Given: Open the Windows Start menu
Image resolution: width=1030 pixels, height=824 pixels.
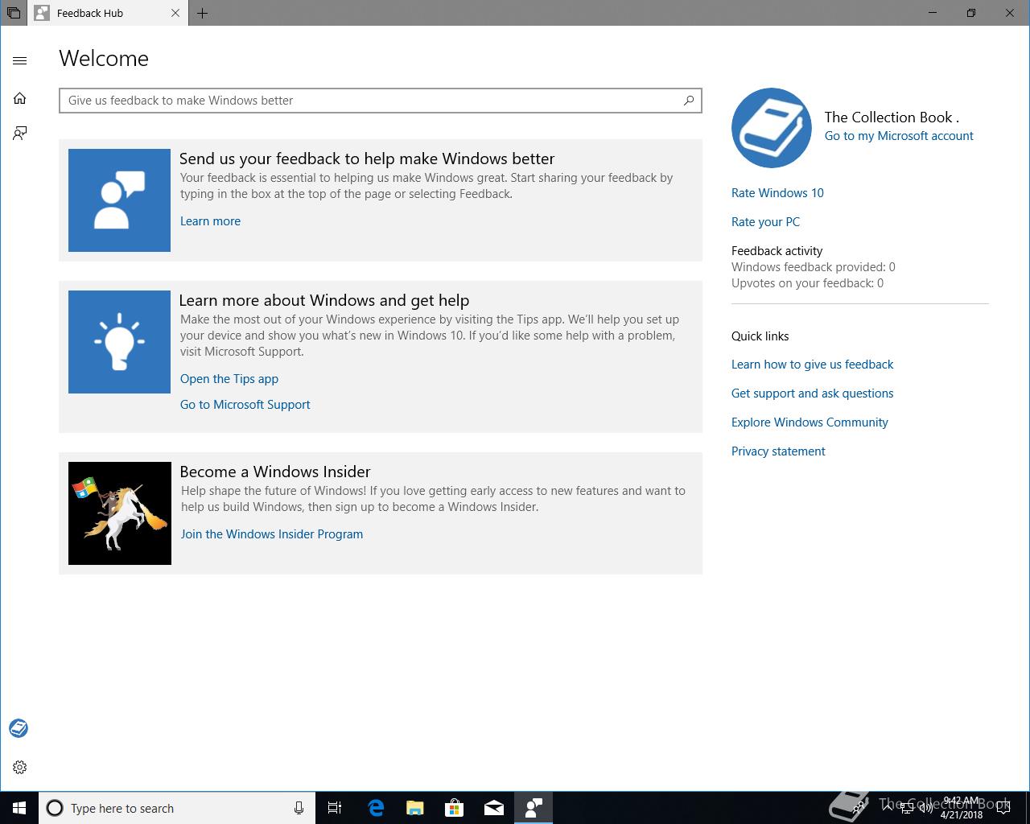Looking at the screenshot, I should click(19, 808).
